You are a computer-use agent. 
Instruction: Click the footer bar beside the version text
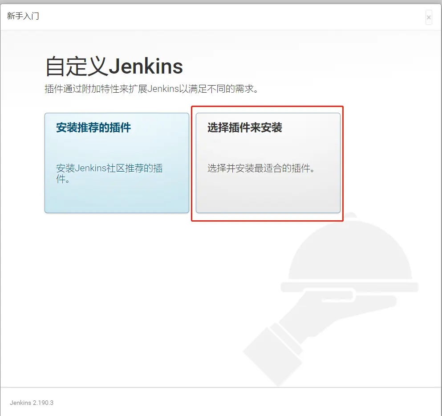[223, 402]
